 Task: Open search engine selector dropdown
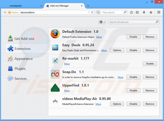pyautogui.click(x=99, y=13)
